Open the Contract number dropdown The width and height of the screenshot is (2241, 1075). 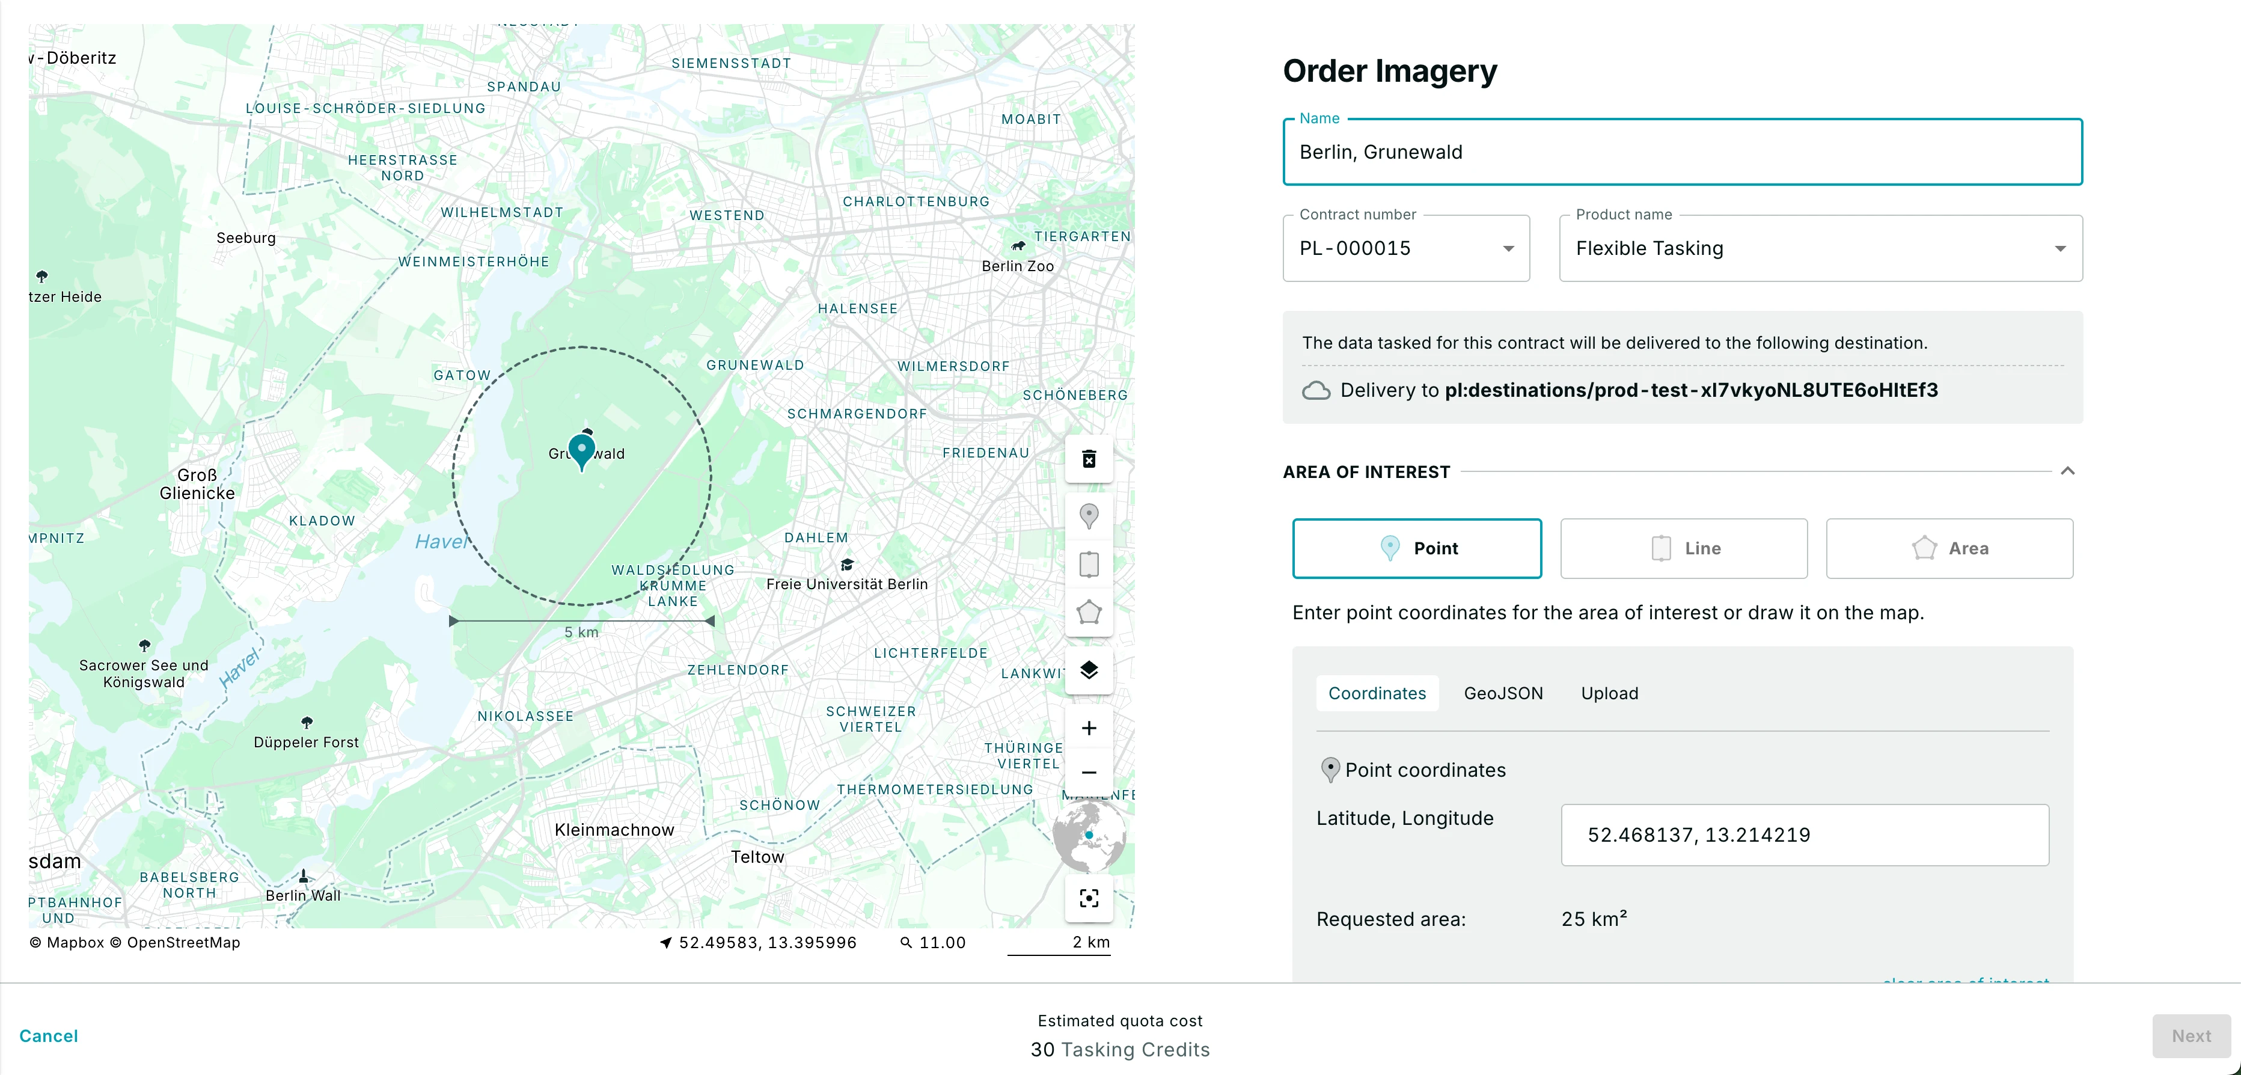1509,248
